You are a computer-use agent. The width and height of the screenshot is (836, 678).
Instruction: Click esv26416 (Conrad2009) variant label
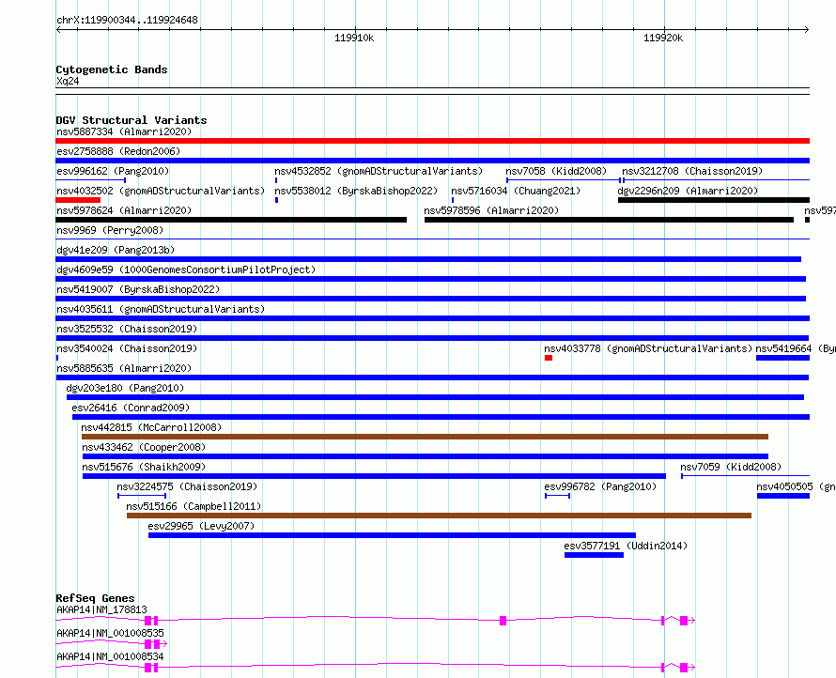[x=131, y=408]
